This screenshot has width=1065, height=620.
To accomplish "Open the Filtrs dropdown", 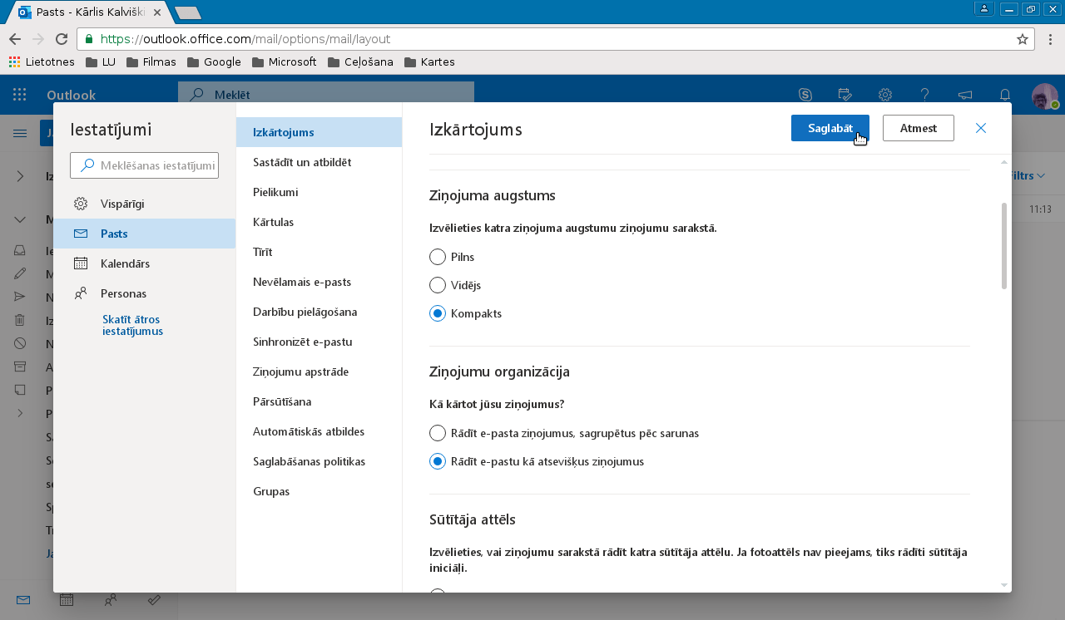I will [x=1028, y=175].
